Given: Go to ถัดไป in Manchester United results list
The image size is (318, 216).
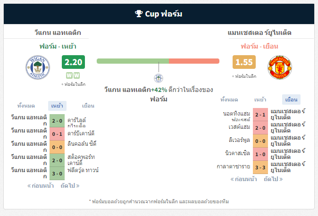Looking at the screenshot, I should click(x=273, y=179).
